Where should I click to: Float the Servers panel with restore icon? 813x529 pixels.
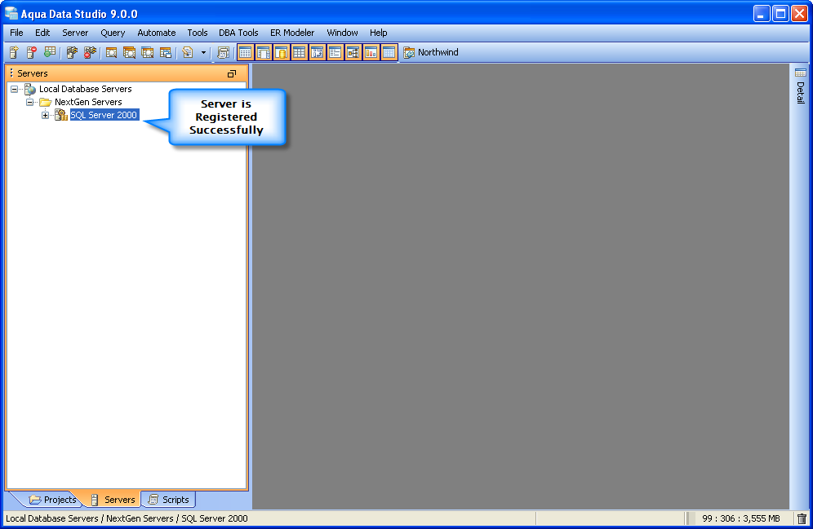click(x=232, y=73)
